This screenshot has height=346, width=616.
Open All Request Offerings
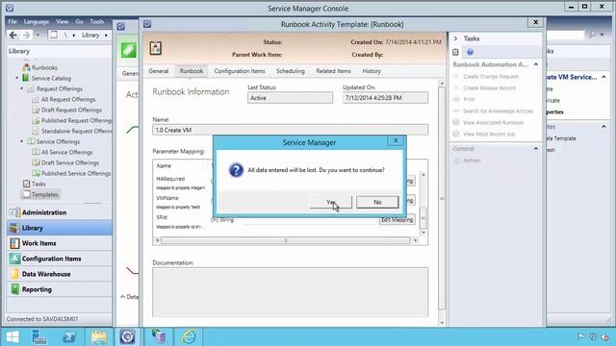click(x=68, y=99)
